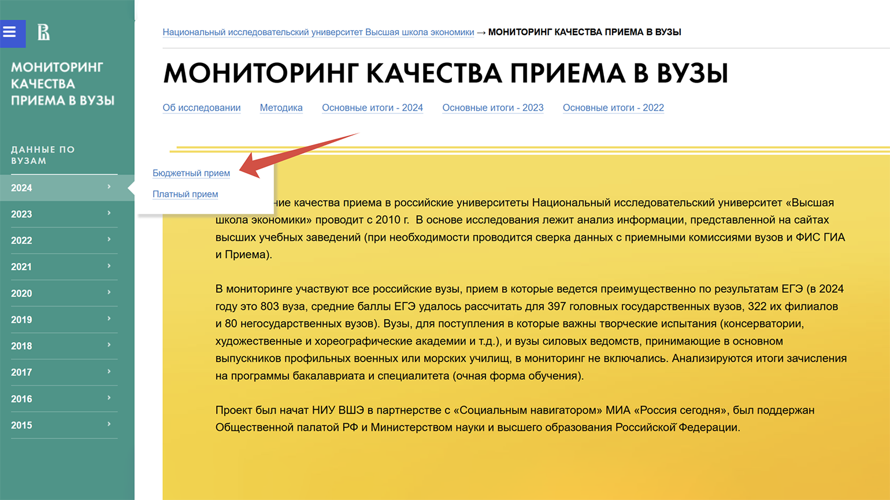Expand the 2021 year chevron
The image size is (890, 500).
pos(109,266)
